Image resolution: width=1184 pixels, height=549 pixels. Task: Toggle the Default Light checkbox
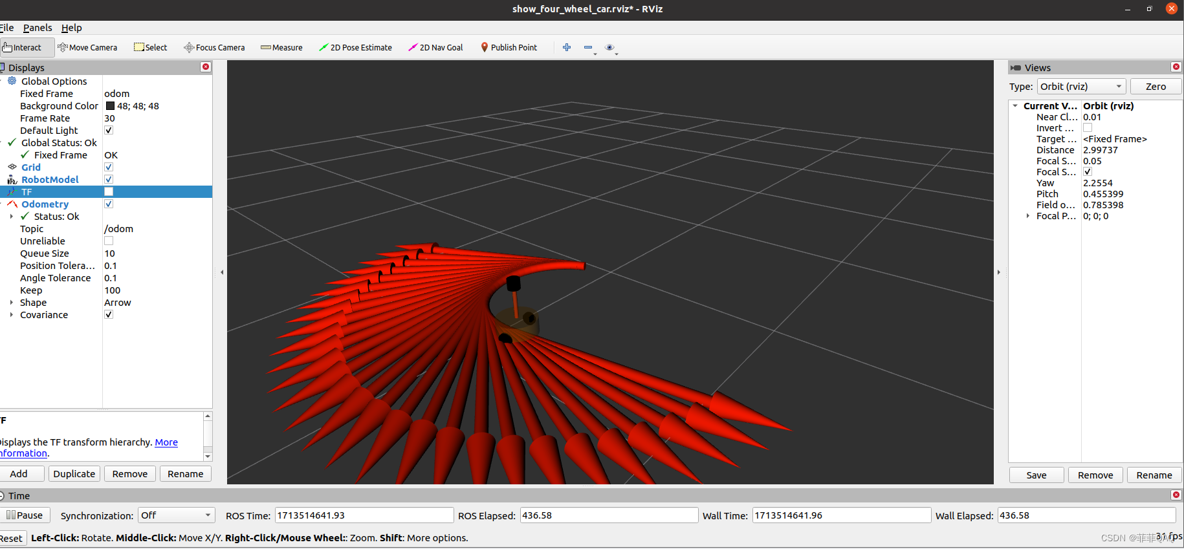pyautogui.click(x=109, y=130)
